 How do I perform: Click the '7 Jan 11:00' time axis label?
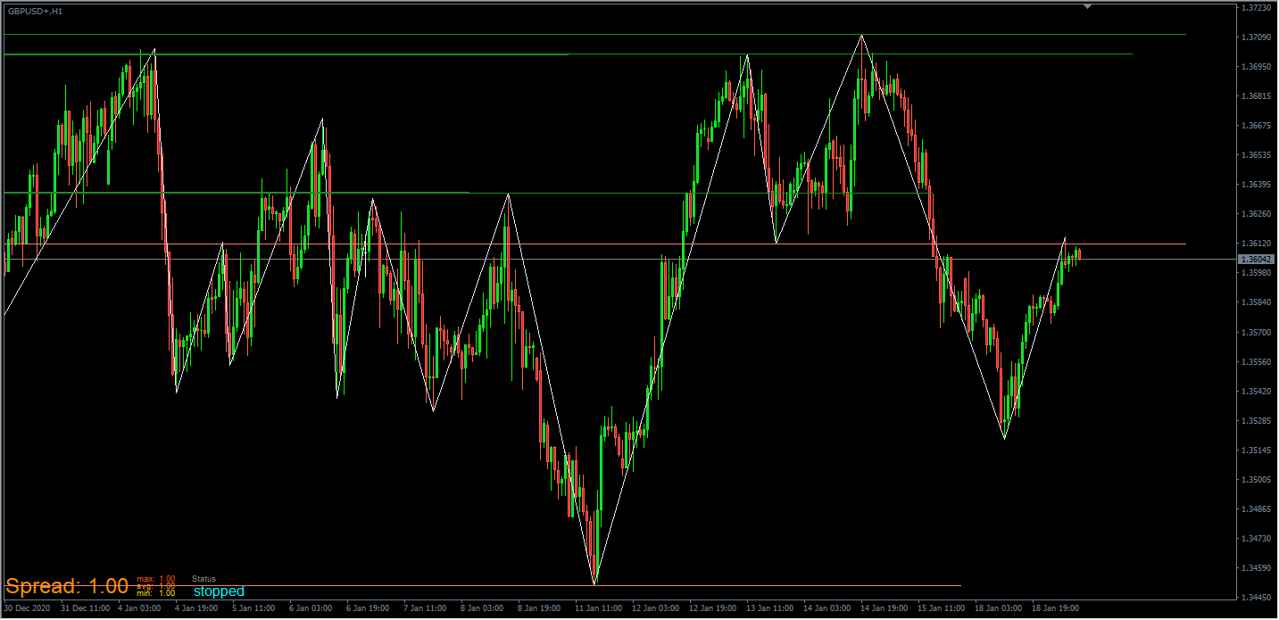425,608
